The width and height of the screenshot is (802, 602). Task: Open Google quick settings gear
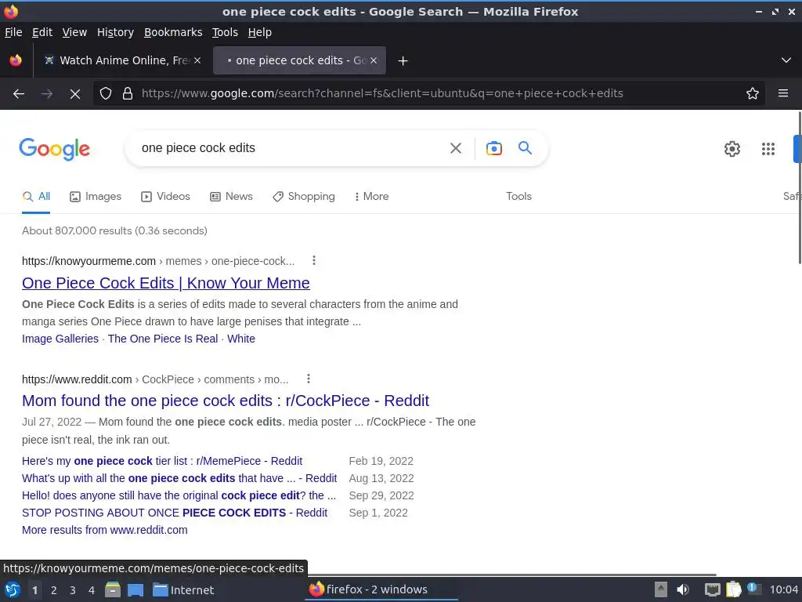[x=732, y=149]
